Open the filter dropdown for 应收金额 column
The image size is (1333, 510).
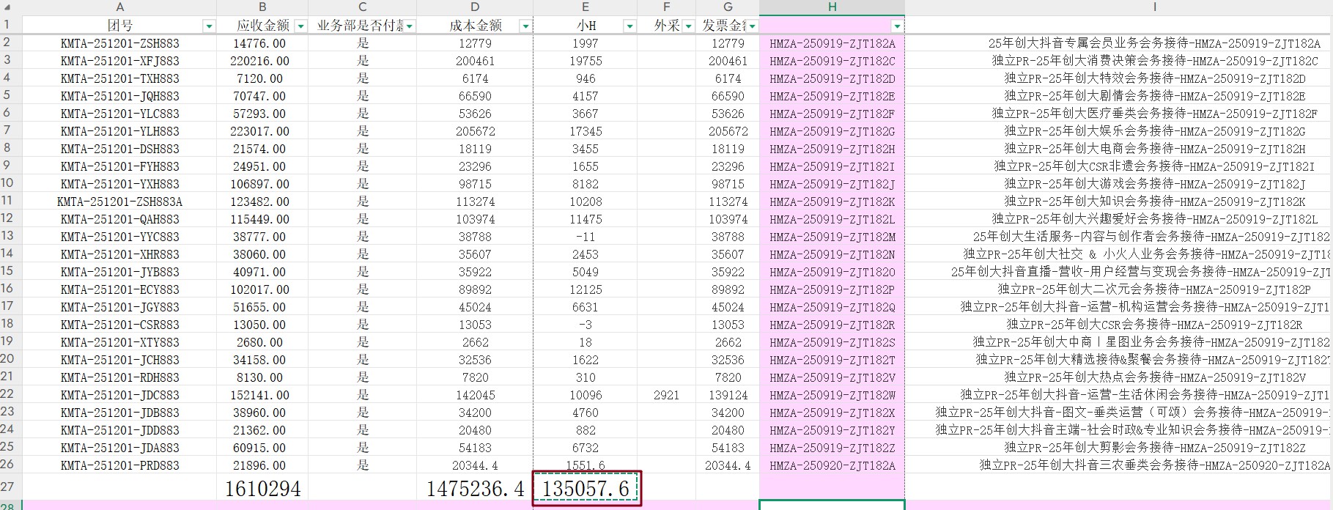pos(300,26)
